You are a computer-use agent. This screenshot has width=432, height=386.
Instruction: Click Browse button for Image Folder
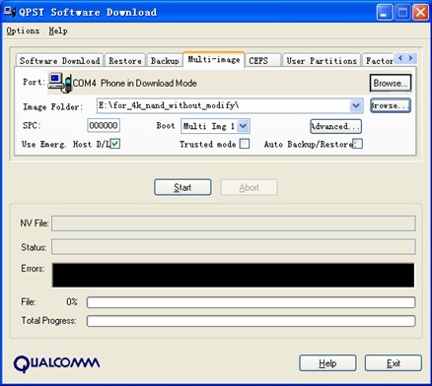pyautogui.click(x=391, y=105)
